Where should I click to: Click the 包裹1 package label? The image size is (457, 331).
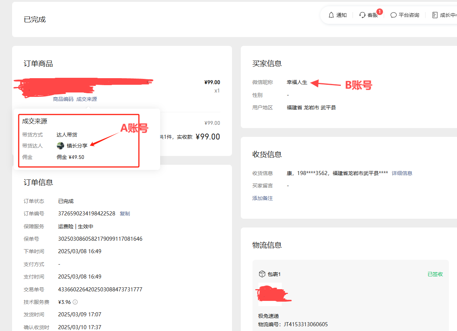tap(274, 274)
